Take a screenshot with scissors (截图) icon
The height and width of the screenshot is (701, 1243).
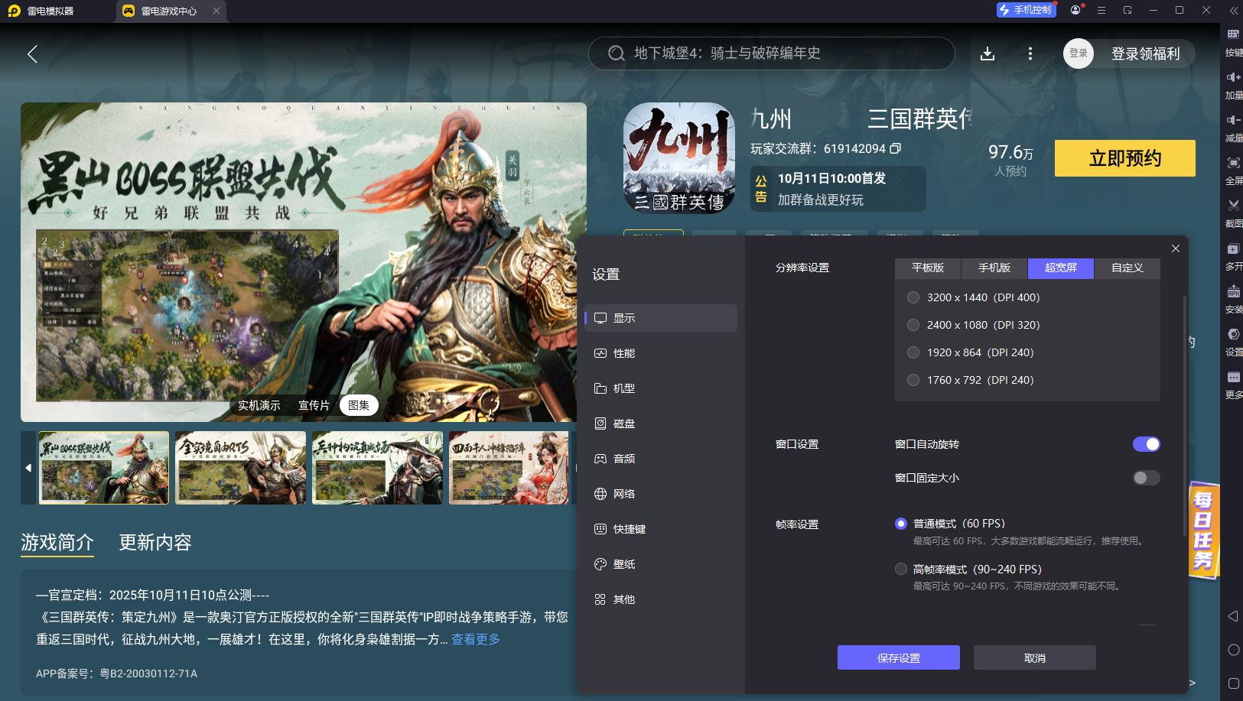click(1233, 213)
